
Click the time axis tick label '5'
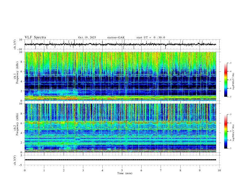[122, 170]
